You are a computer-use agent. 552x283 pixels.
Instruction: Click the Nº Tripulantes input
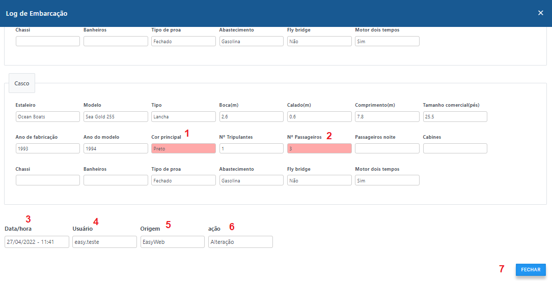(x=251, y=148)
